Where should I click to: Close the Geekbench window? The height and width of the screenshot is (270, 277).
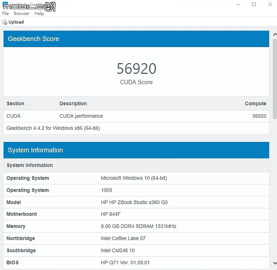pos(270,4)
